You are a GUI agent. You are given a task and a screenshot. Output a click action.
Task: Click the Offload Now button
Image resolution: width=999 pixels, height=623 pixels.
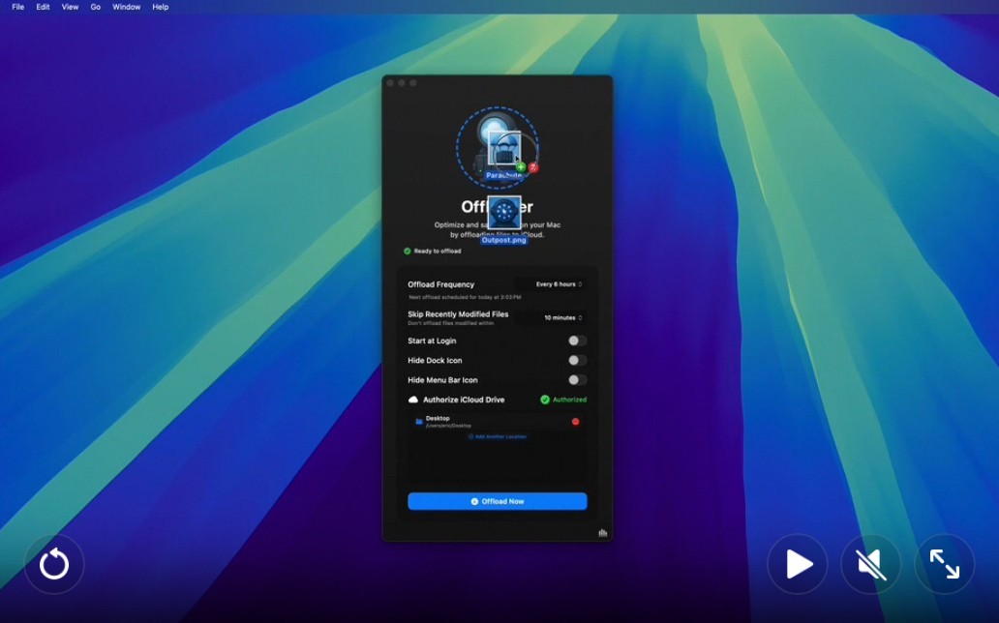click(x=497, y=501)
